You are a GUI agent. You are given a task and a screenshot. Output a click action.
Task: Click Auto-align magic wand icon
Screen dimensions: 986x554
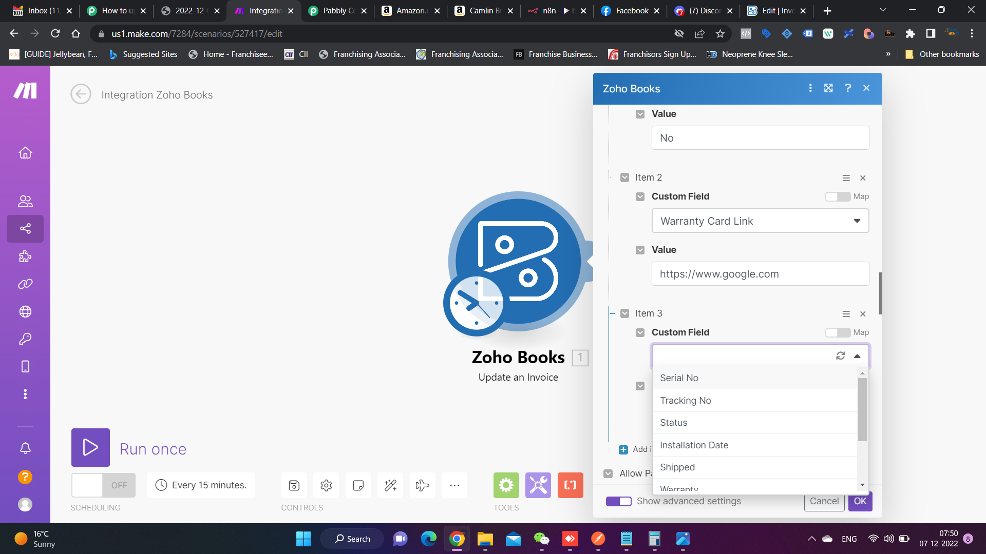point(390,485)
